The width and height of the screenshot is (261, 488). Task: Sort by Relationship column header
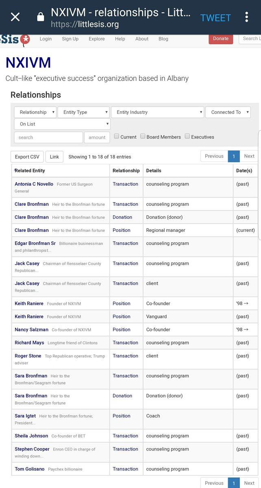126,171
